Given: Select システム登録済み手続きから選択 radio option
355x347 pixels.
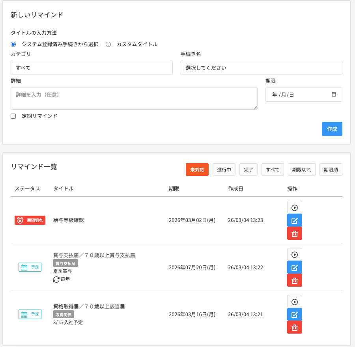Looking at the screenshot, I should point(13,44).
